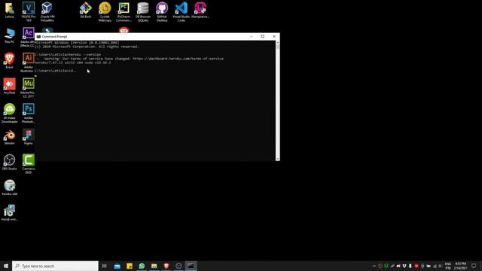Screen dimensions: 482x271
Task: Click the Command Prompt scrollbar down arrow
Action: coord(278,159)
